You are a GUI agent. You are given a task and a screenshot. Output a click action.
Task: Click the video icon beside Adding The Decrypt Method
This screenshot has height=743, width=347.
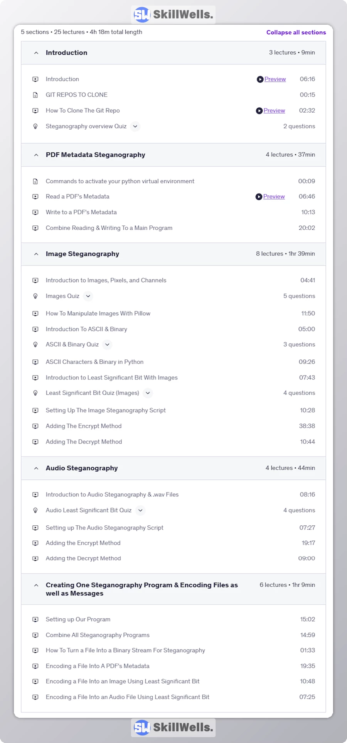pos(35,442)
